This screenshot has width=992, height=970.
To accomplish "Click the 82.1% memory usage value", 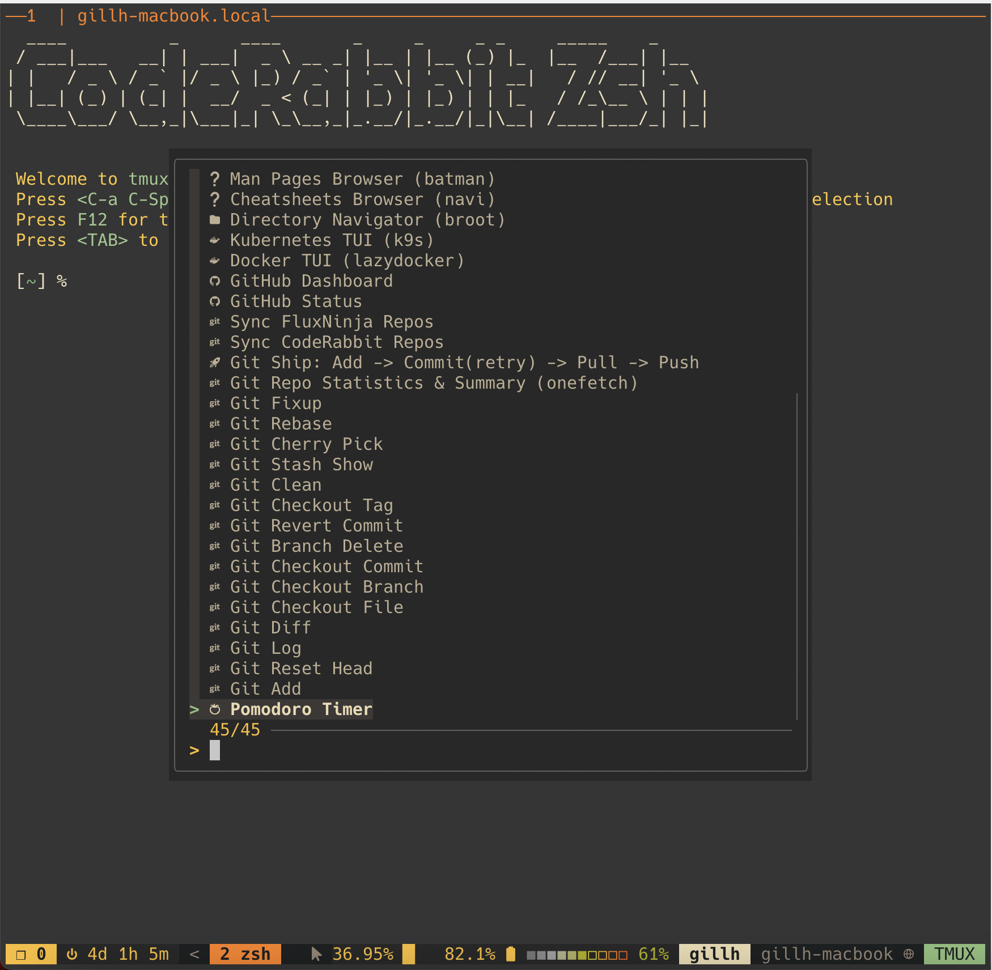I will coord(470,954).
